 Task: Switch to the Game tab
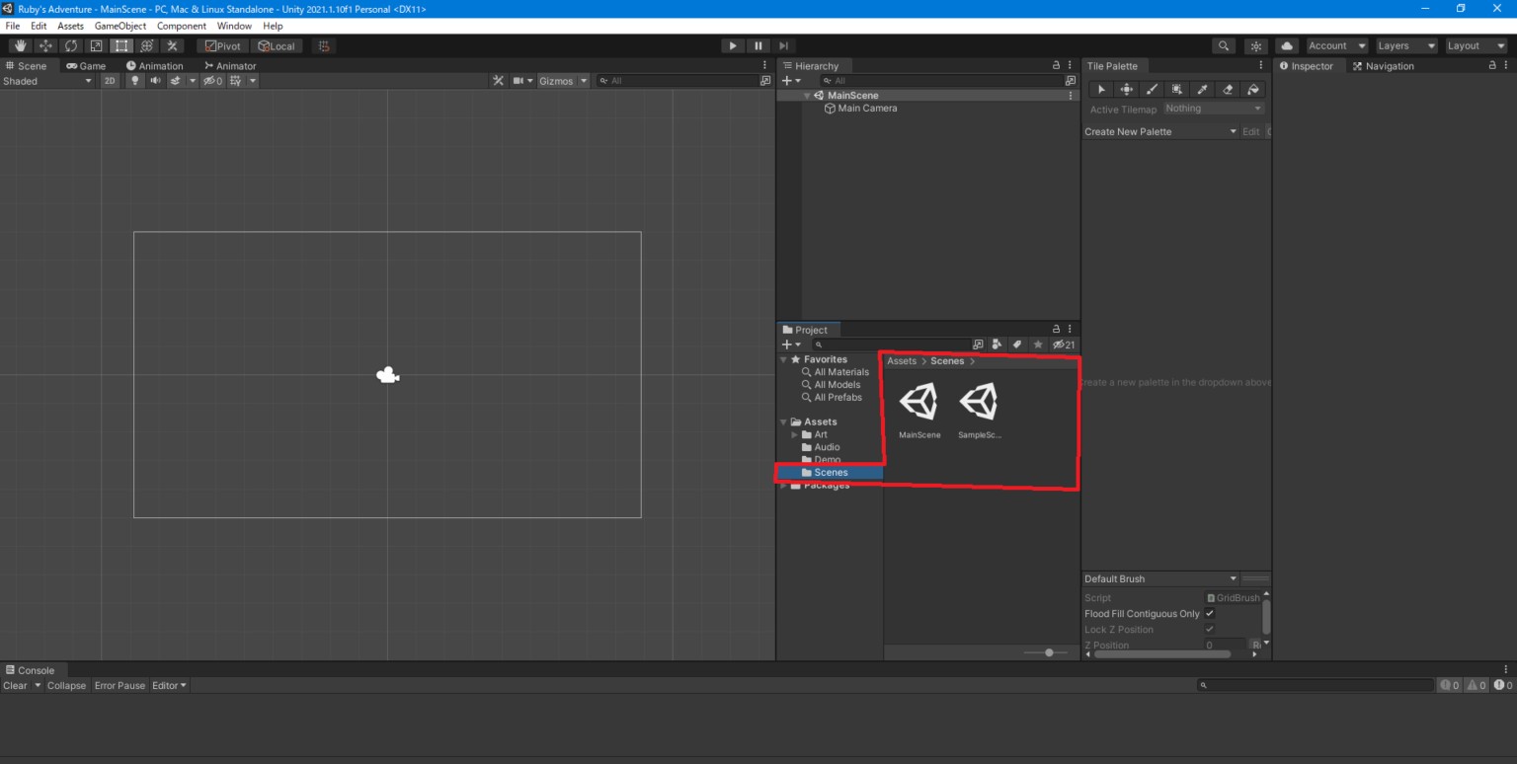coord(86,66)
